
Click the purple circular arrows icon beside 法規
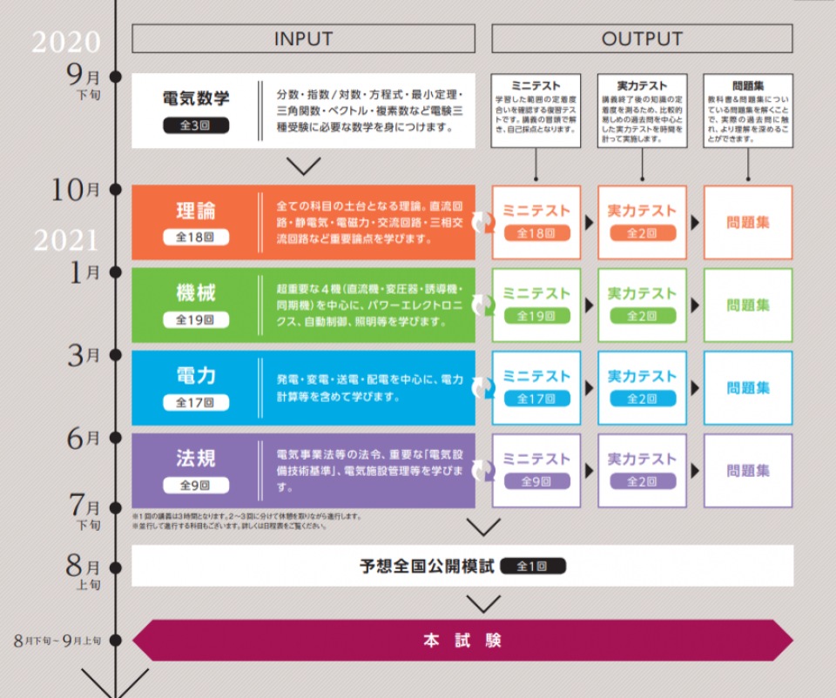pos(482,471)
